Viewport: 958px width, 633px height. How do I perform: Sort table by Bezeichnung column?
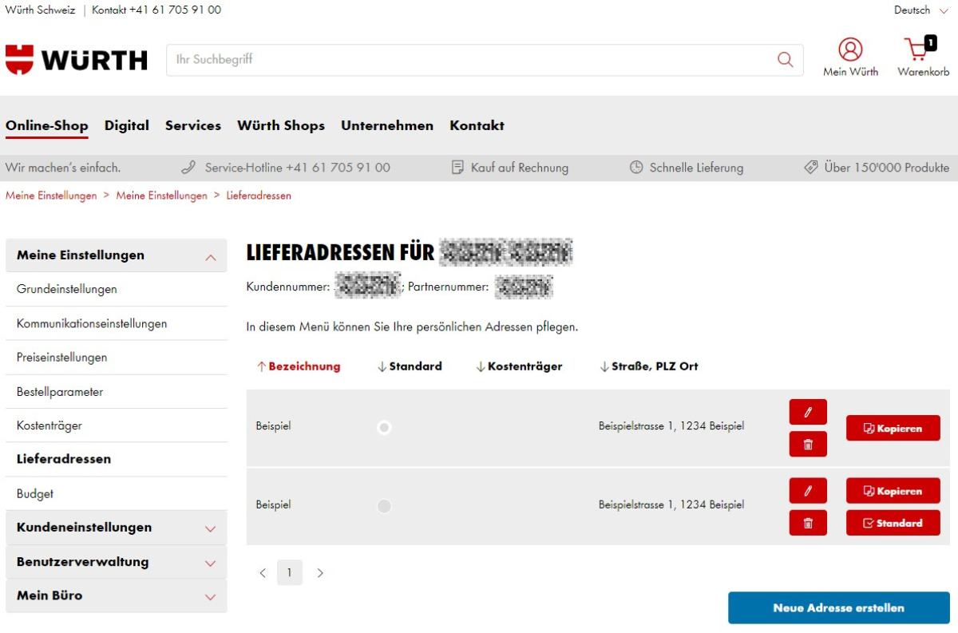click(299, 366)
